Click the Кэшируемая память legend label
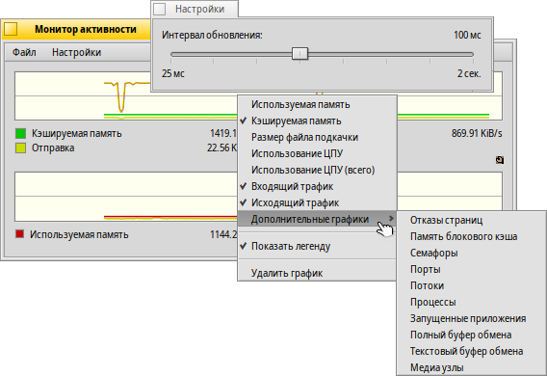The height and width of the screenshot is (376, 547). pyautogui.click(x=77, y=133)
